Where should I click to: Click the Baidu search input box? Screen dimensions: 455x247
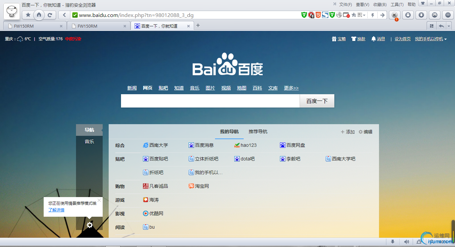210,101
